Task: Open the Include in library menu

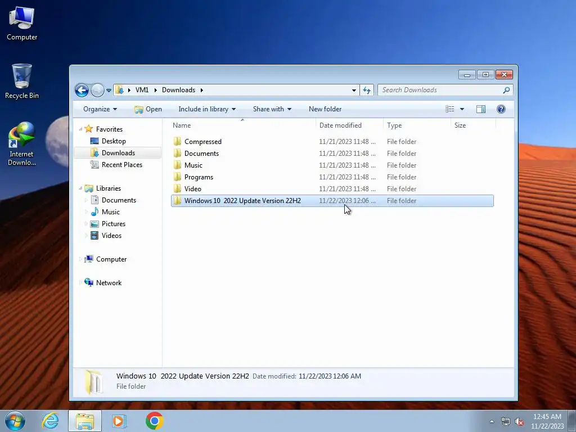Action: click(207, 109)
